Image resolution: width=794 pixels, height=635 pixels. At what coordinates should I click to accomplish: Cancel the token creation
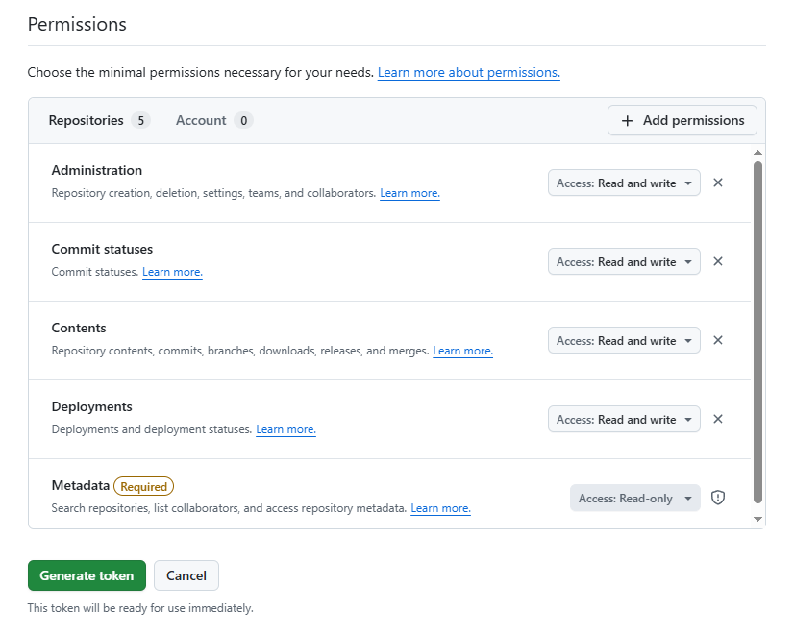coord(186,575)
